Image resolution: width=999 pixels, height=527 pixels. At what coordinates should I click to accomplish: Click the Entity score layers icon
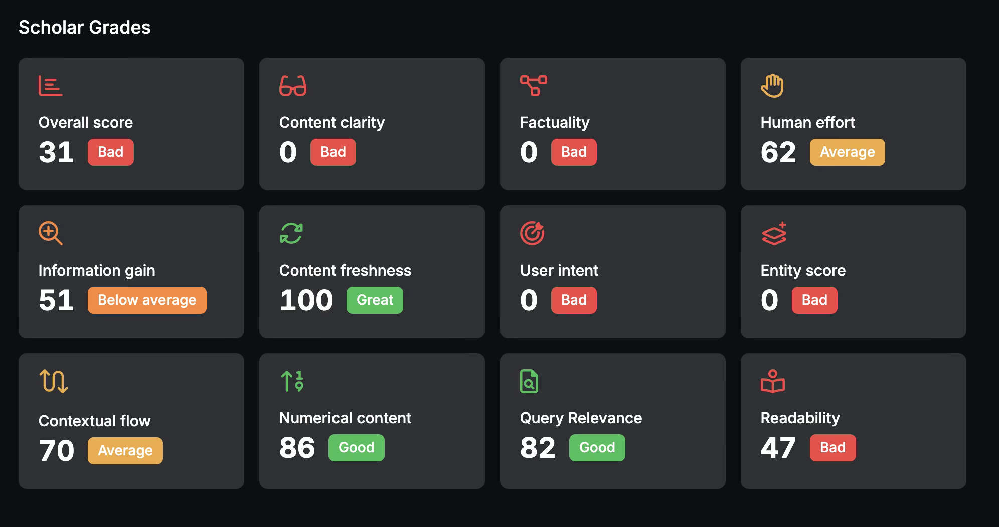tap(774, 233)
